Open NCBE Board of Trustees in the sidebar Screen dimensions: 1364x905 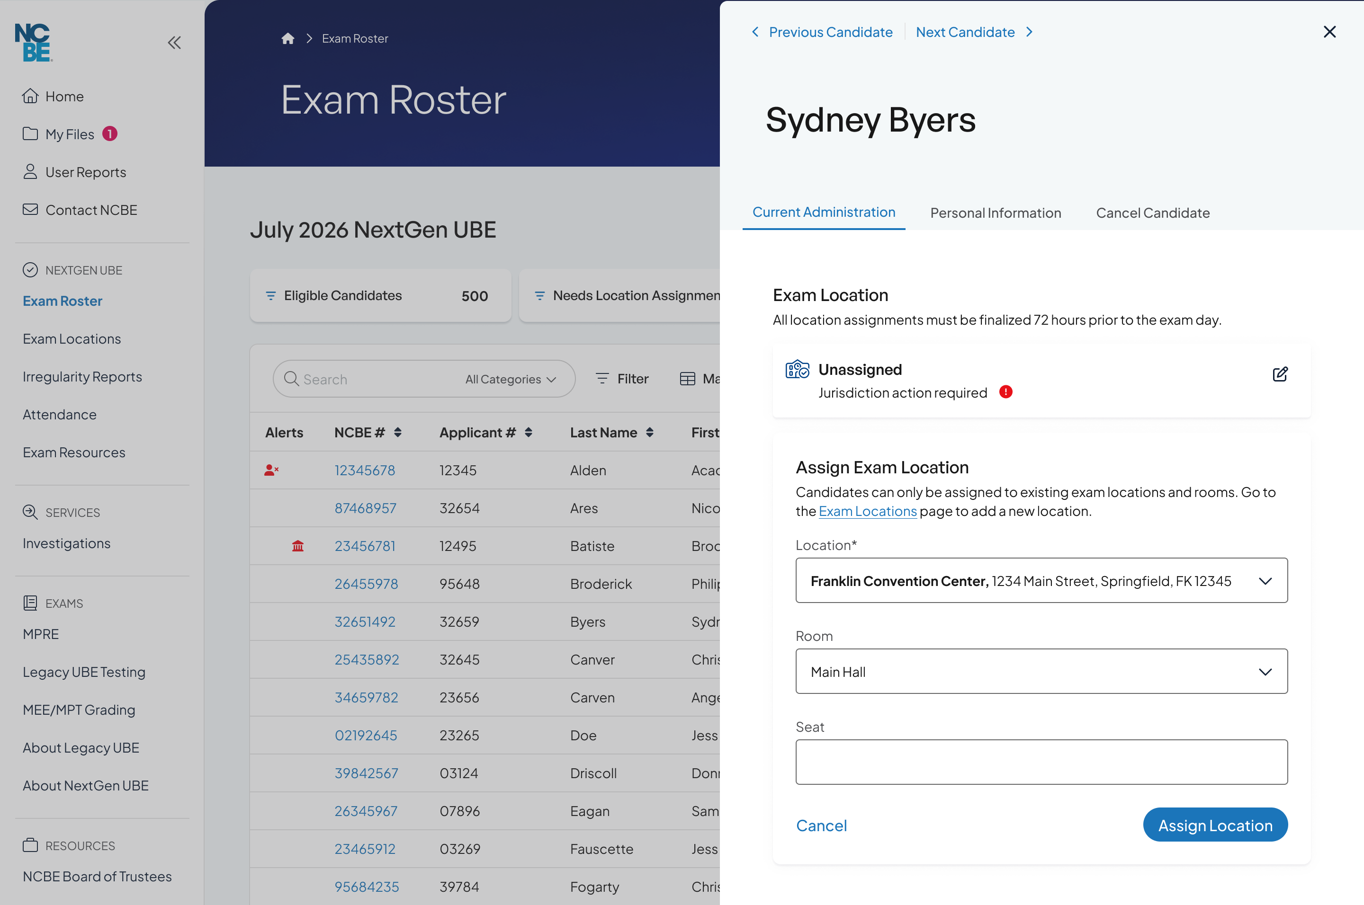[97, 876]
